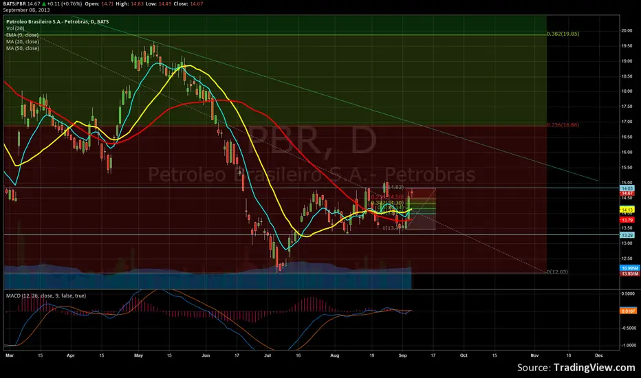Click the 17.00 price axis label

click(627, 122)
